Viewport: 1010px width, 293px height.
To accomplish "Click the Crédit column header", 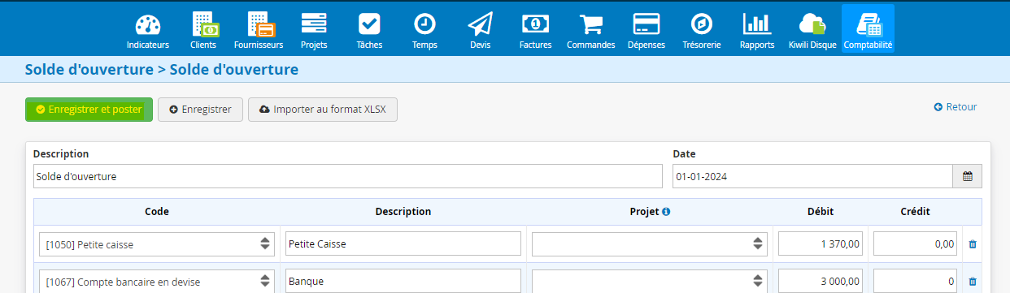I will tap(915, 212).
